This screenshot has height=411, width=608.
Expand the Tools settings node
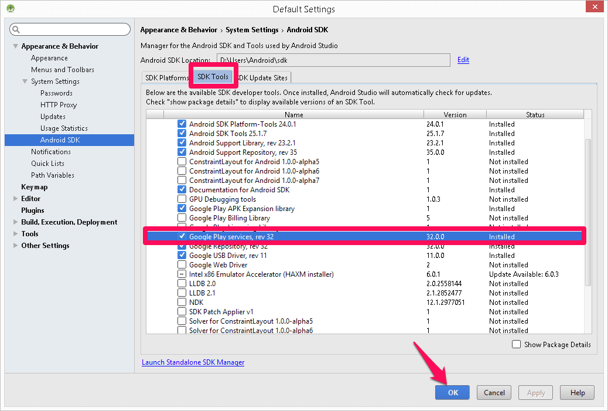tap(15, 233)
